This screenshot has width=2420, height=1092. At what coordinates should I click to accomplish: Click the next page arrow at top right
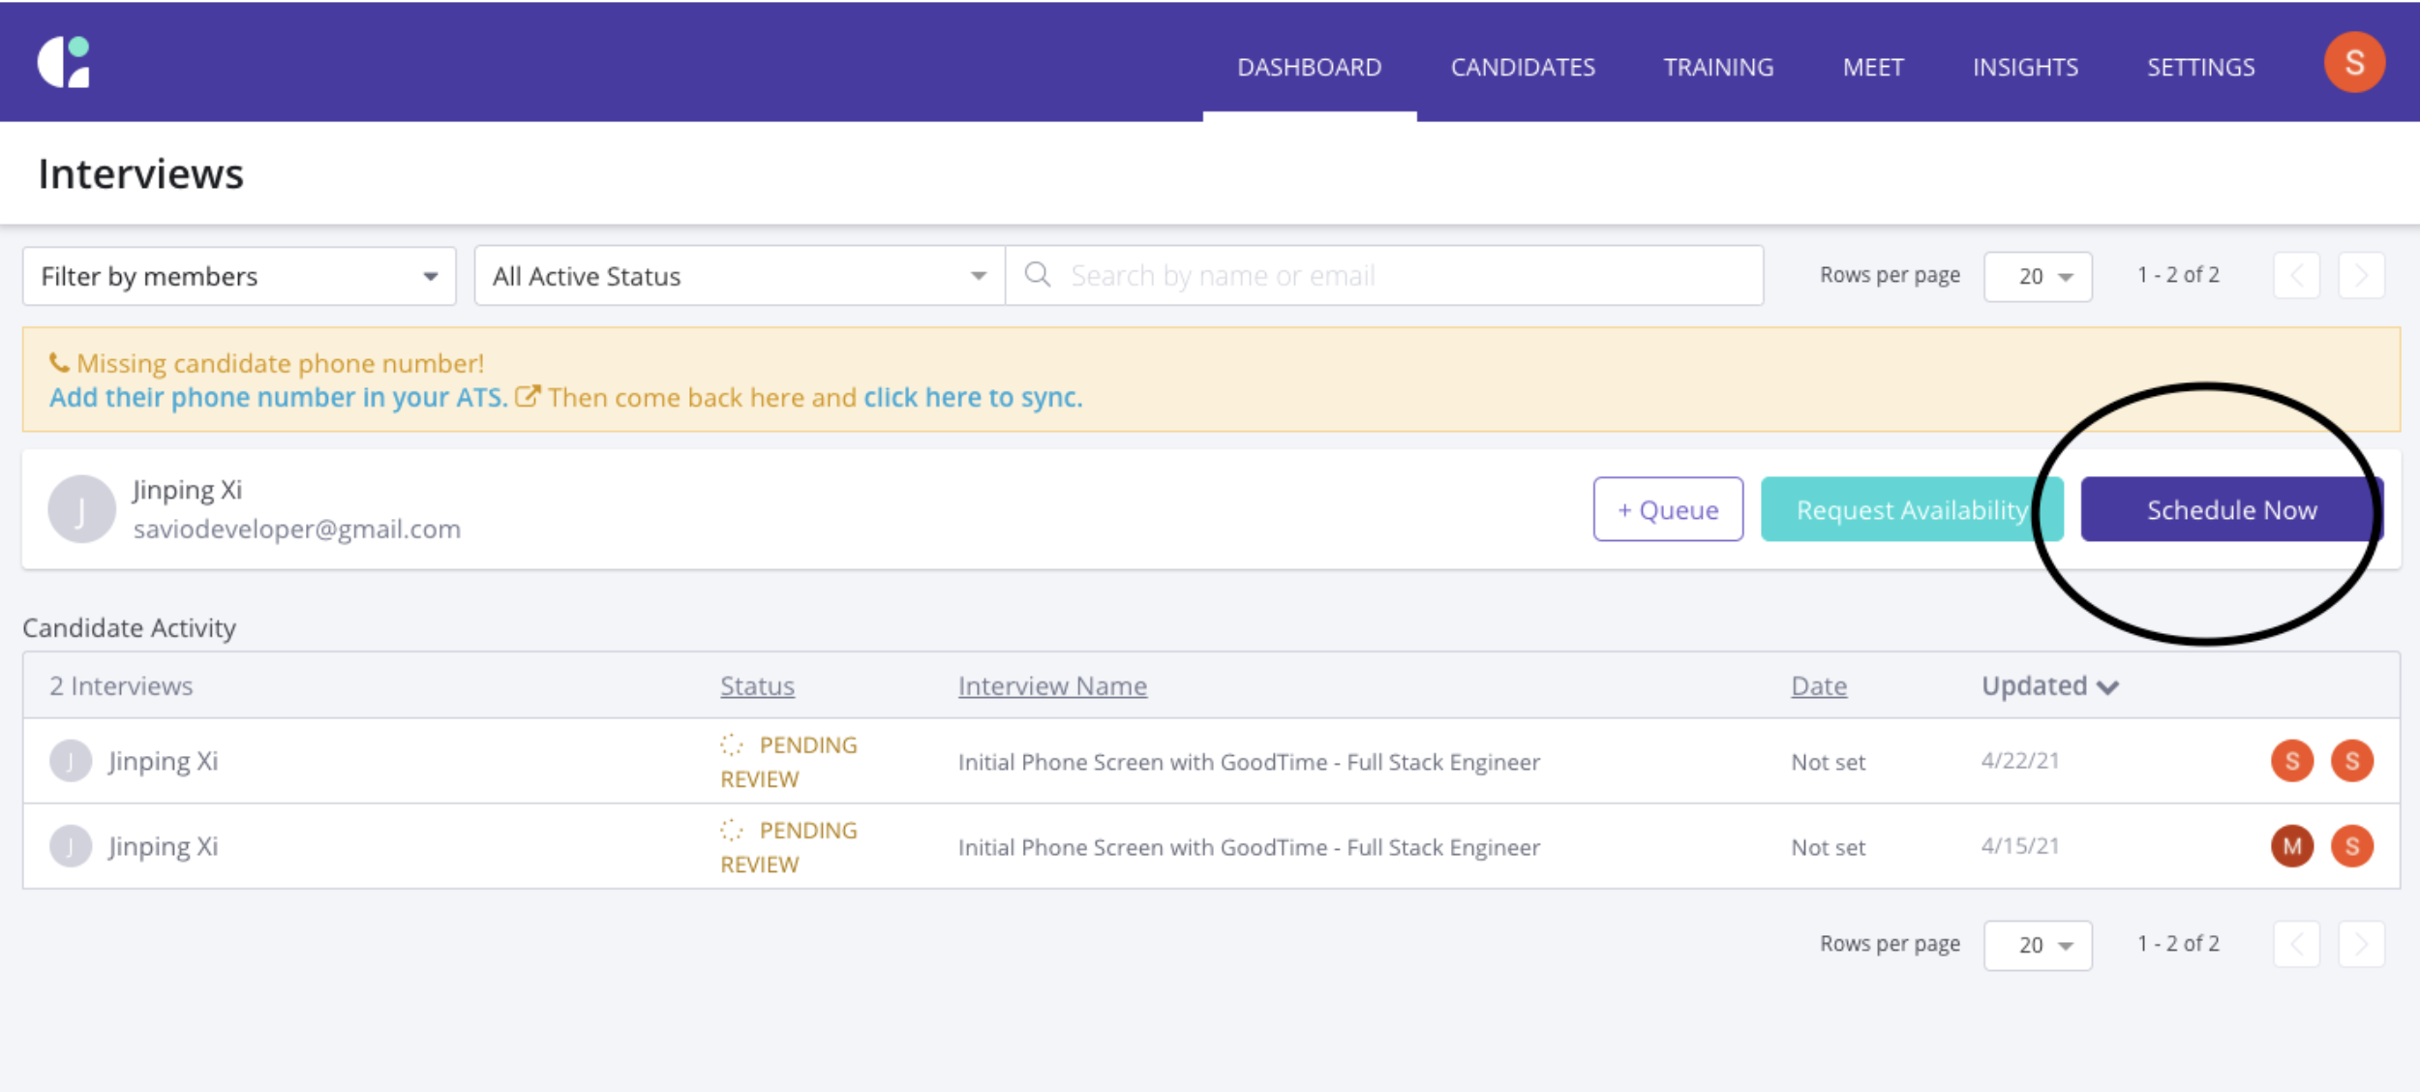(2362, 275)
